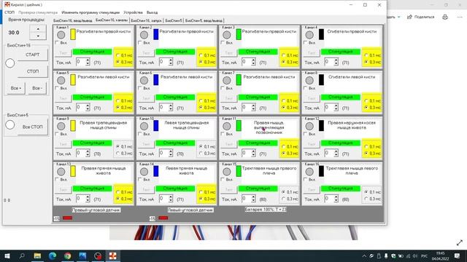The image size is (467, 262).
Task: Click Поделиться in background window
Action: 421,17
